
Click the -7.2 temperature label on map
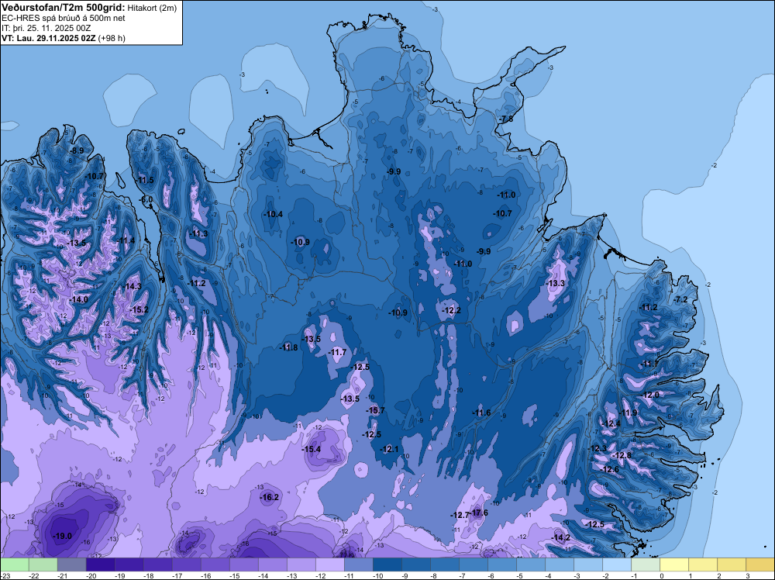(x=680, y=299)
